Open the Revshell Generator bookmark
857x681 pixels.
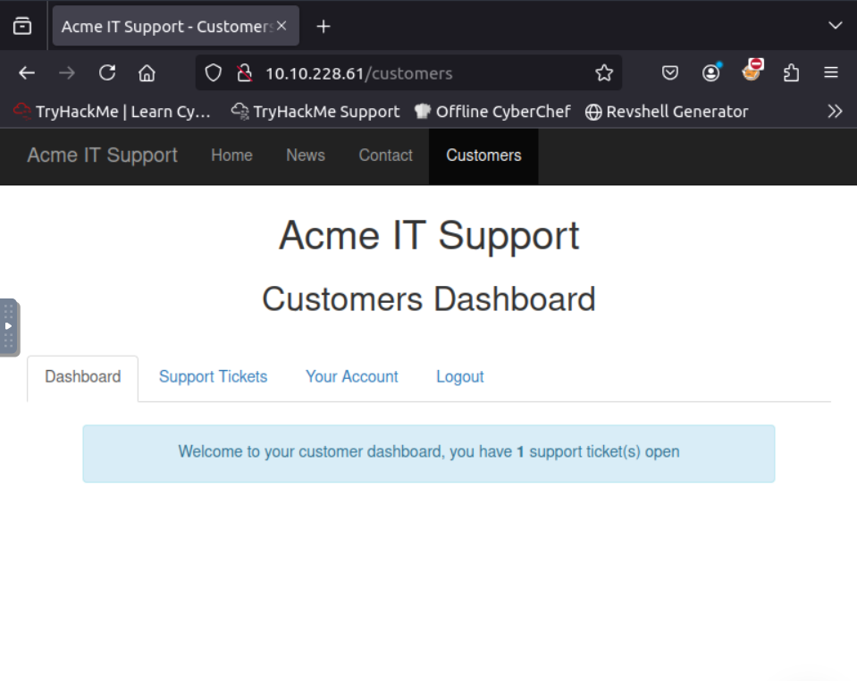pos(667,112)
